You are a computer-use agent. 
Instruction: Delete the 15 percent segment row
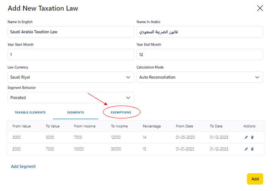pyautogui.click(x=252, y=149)
